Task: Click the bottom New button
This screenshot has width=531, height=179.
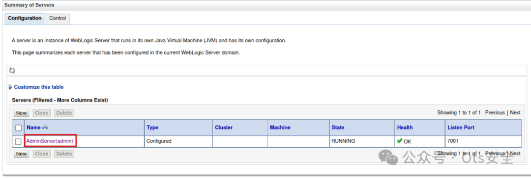Action: point(21,154)
